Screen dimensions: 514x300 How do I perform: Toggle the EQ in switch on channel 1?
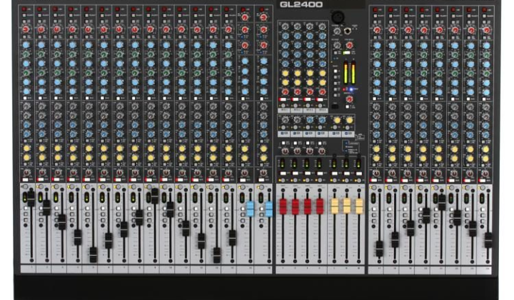tap(25, 98)
